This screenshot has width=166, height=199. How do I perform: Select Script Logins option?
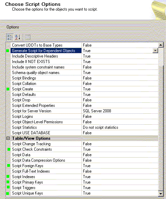23,116
